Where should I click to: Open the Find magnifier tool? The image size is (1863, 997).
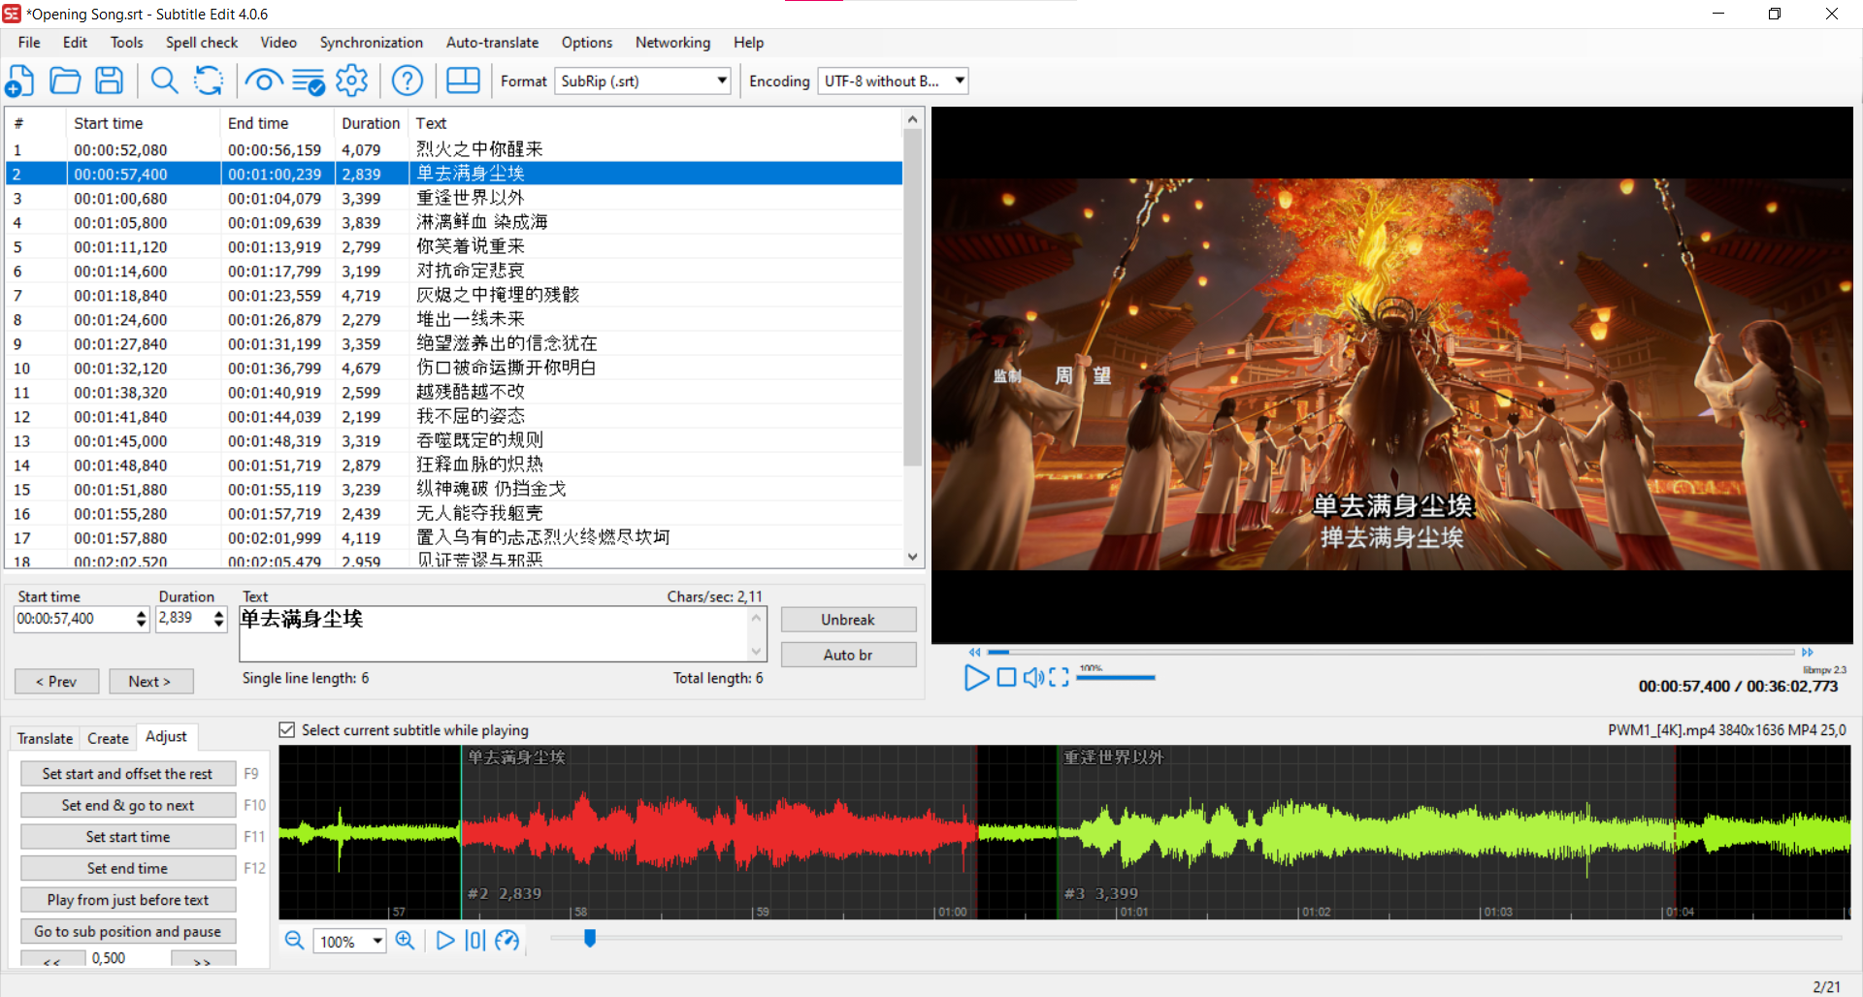pos(164,81)
